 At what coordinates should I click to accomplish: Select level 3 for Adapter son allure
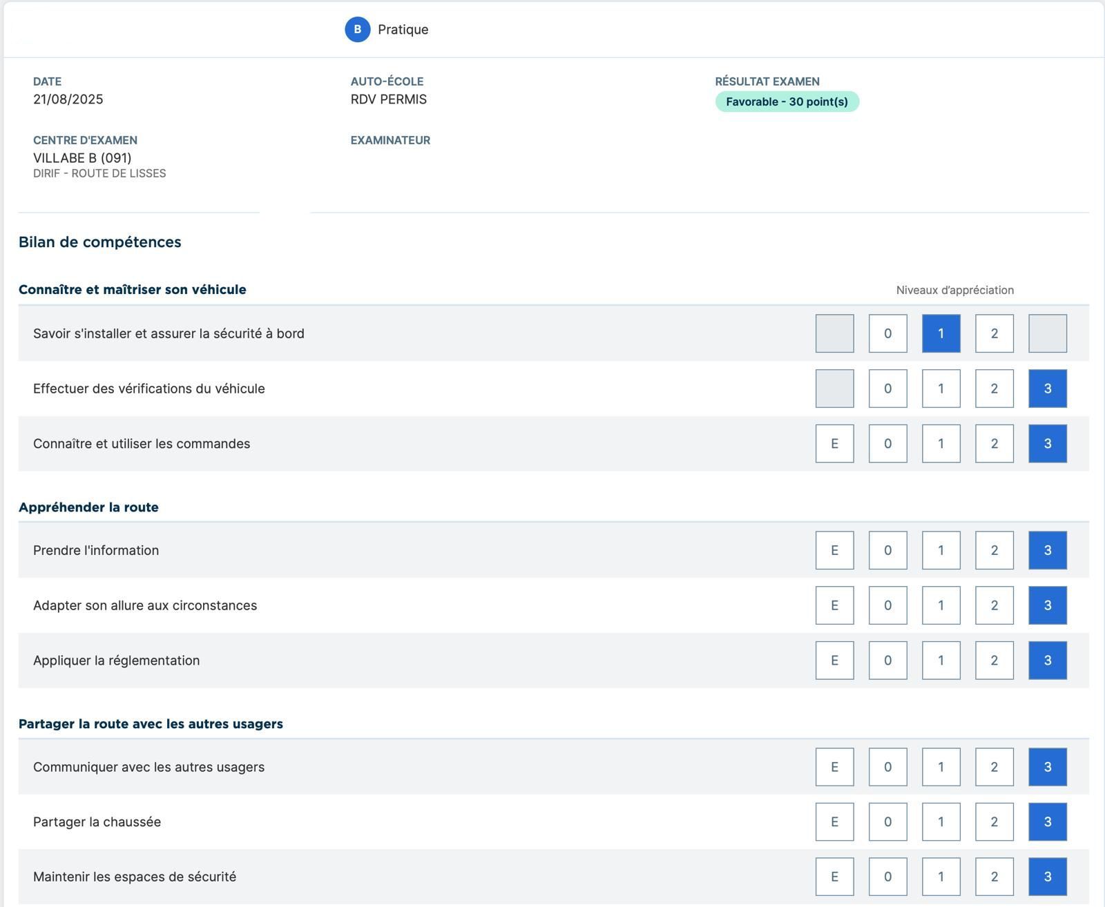1047,605
